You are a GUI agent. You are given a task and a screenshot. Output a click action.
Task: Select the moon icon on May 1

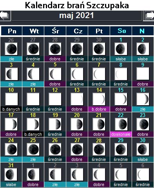[121, 49]
